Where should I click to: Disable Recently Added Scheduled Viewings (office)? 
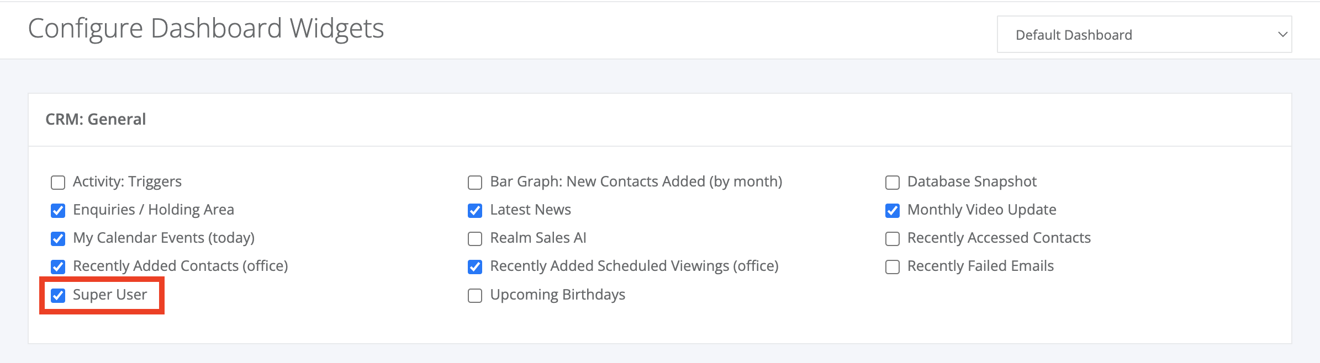475,267
